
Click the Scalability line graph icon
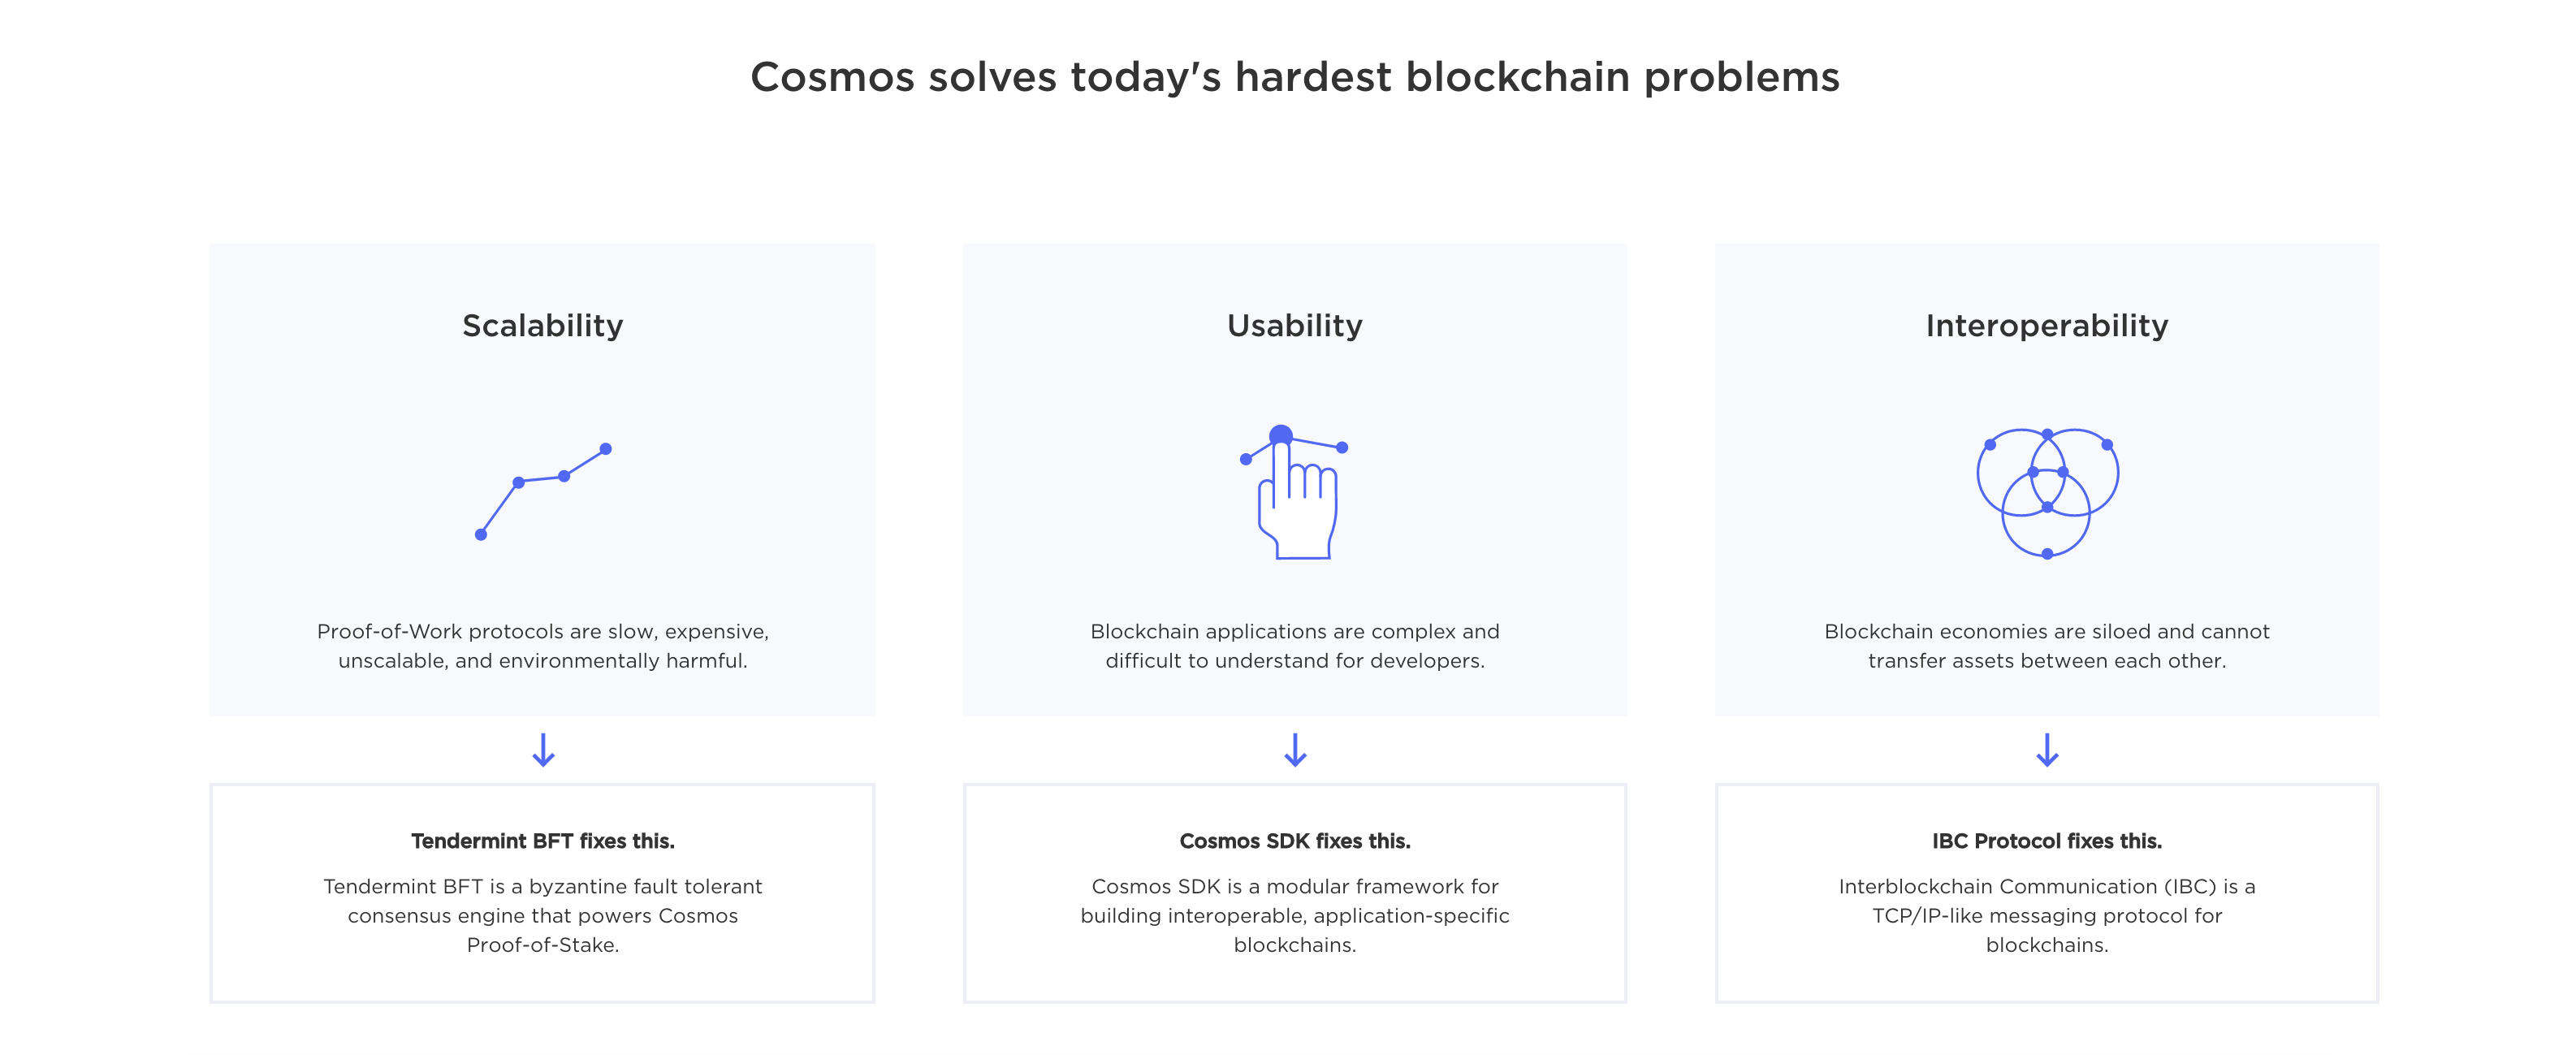543,491
